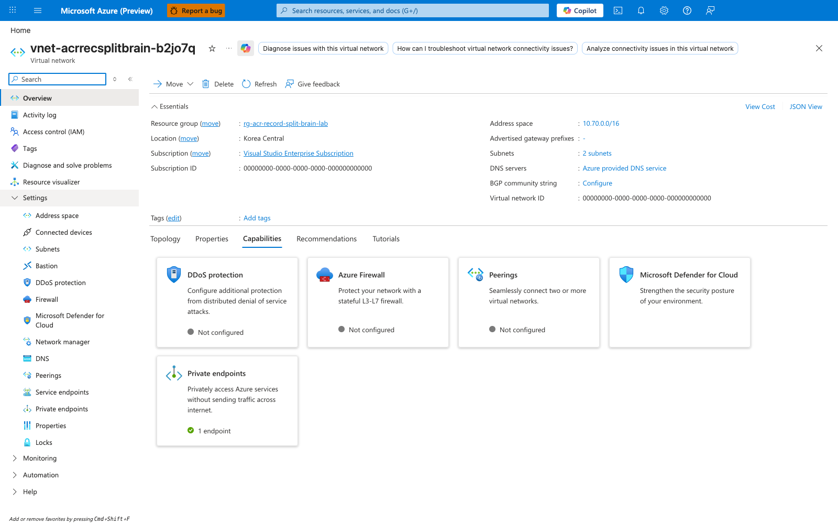Click the Refresh icon in toolbar
Screen dimensions: 838x524
246,84
